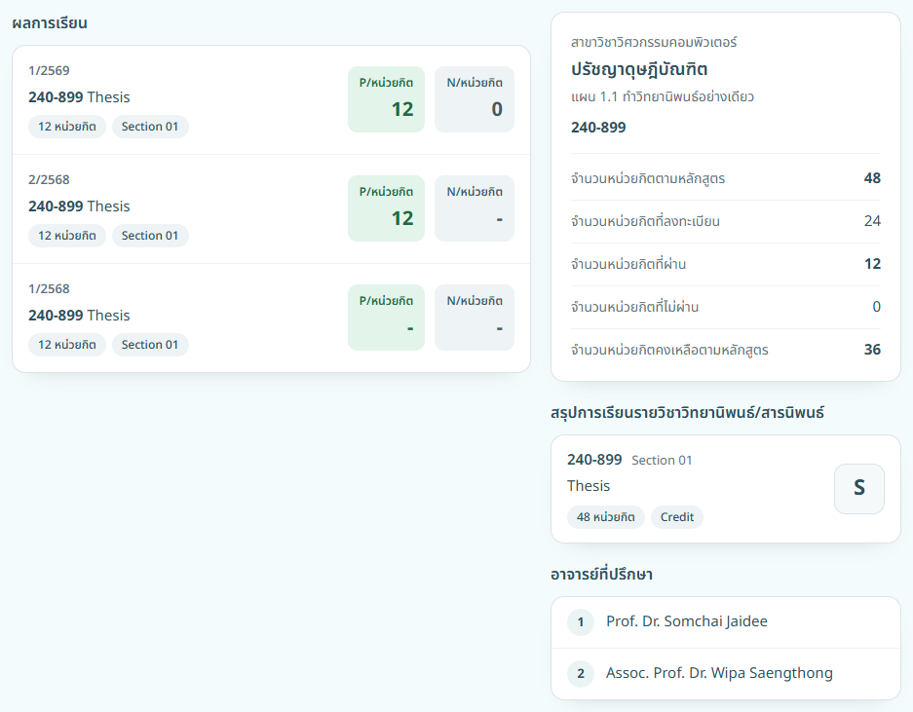
Task: Click the 240-899 code under the plan text
Action: click(598, 128)
